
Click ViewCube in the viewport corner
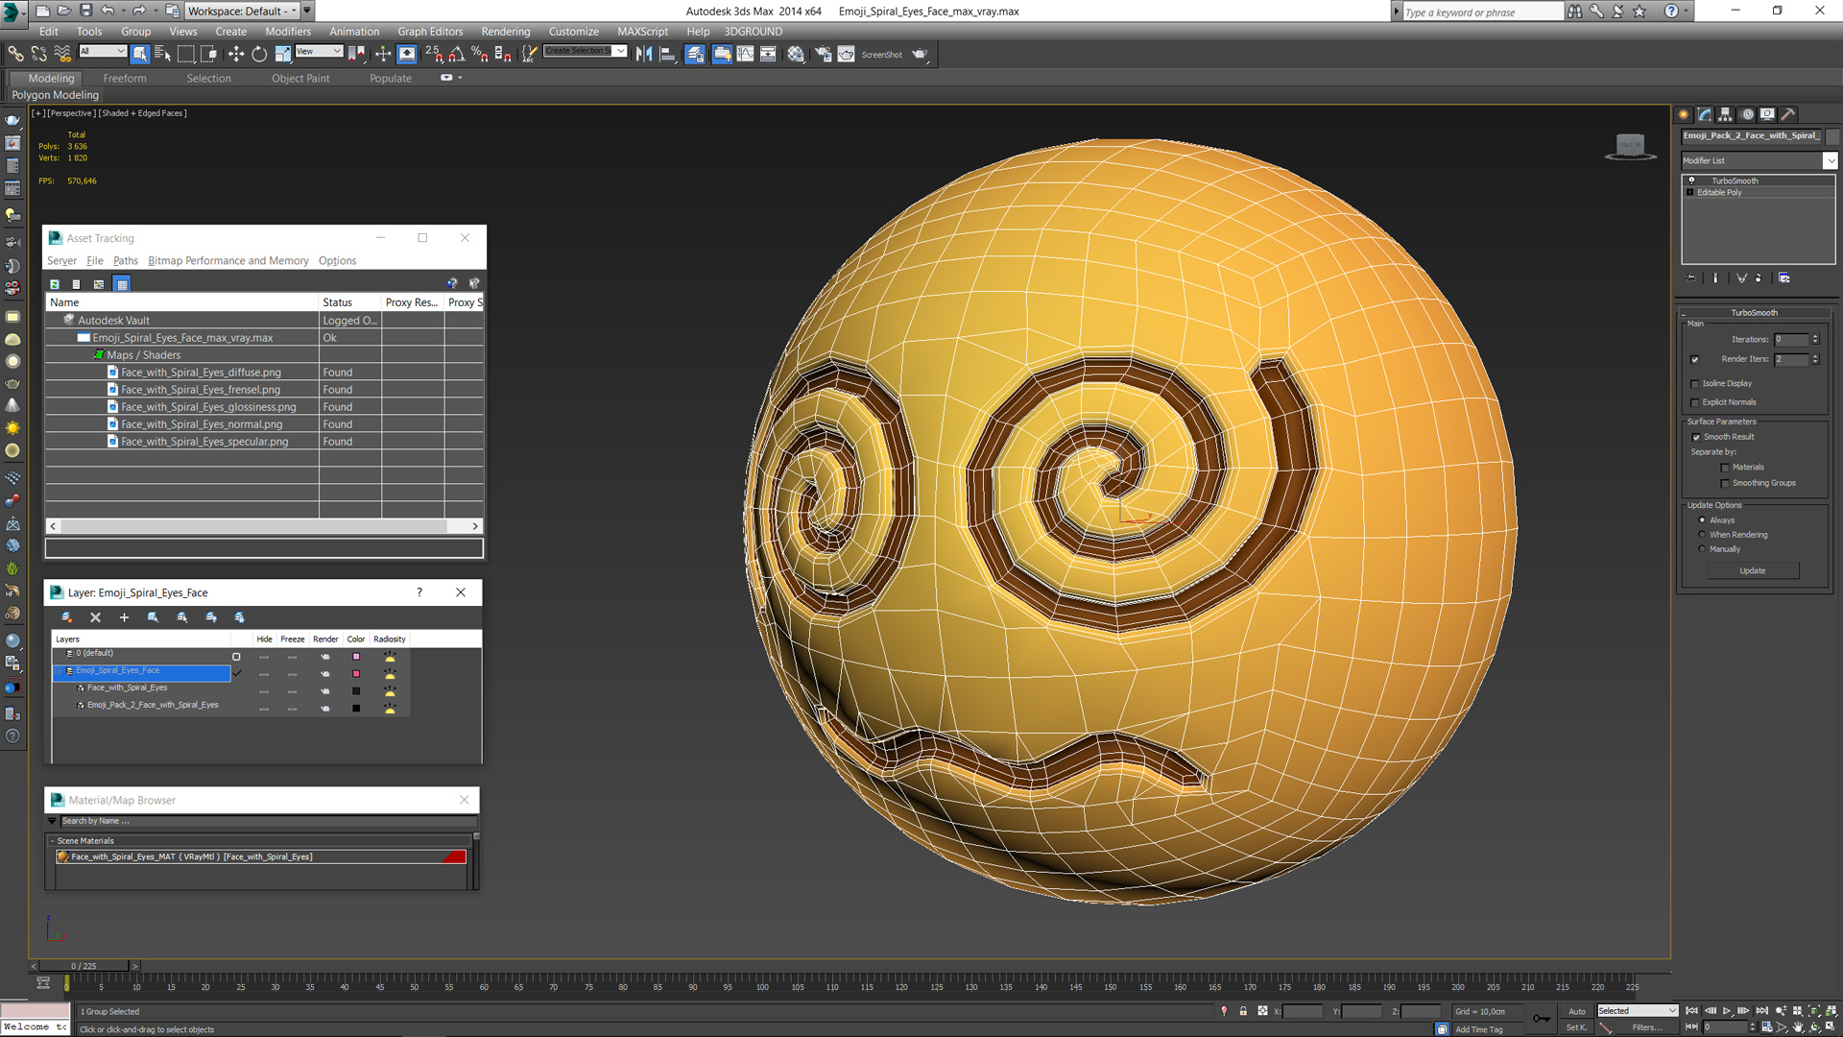pyautogui.click(x=1630, y=146)
